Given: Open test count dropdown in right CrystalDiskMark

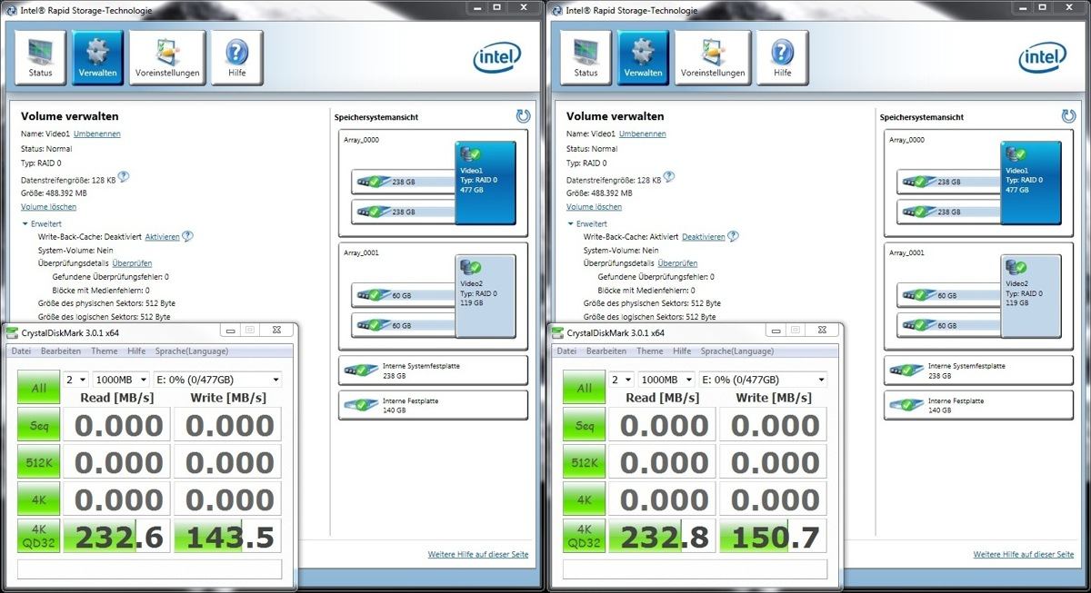Looking at the screenshot, I should pyautogui.click(x=621, y=380).
